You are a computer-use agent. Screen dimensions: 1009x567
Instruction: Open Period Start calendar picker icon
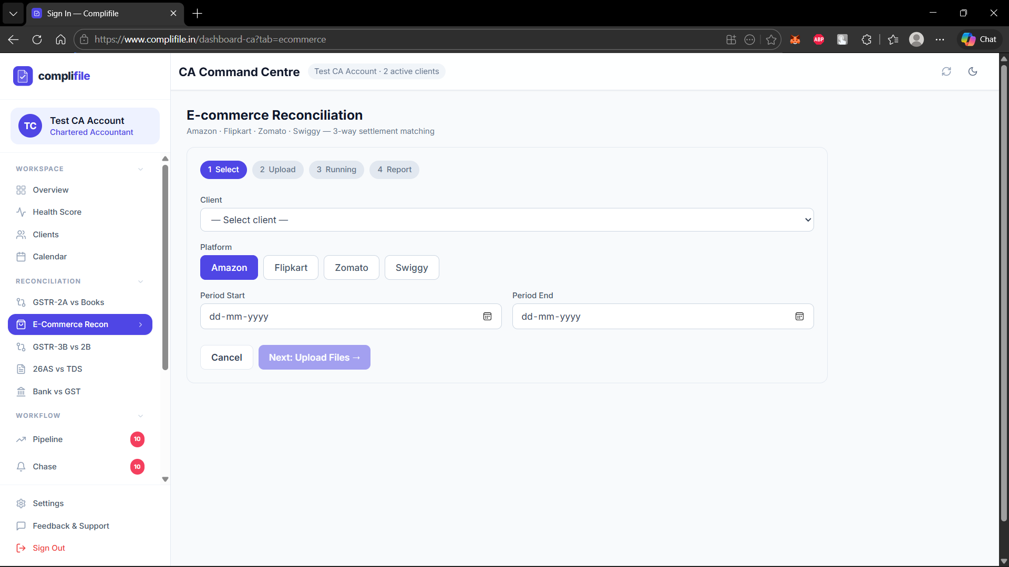487,317
